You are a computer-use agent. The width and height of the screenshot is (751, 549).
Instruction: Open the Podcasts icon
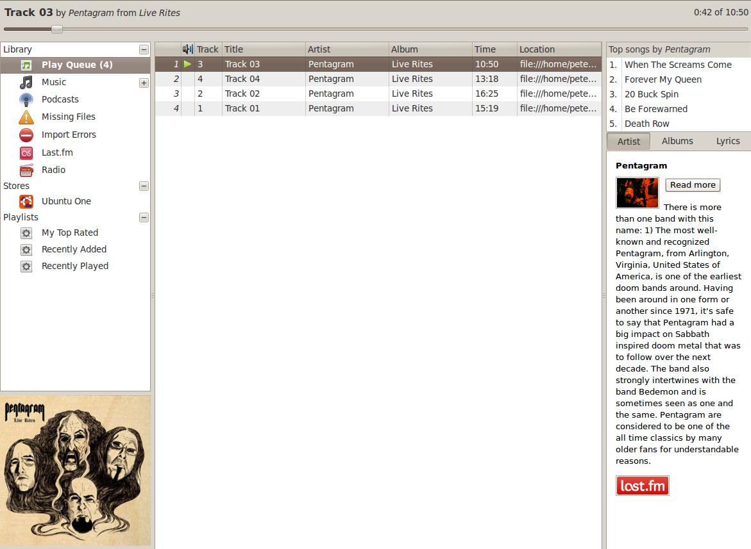(x=26, y=99)
